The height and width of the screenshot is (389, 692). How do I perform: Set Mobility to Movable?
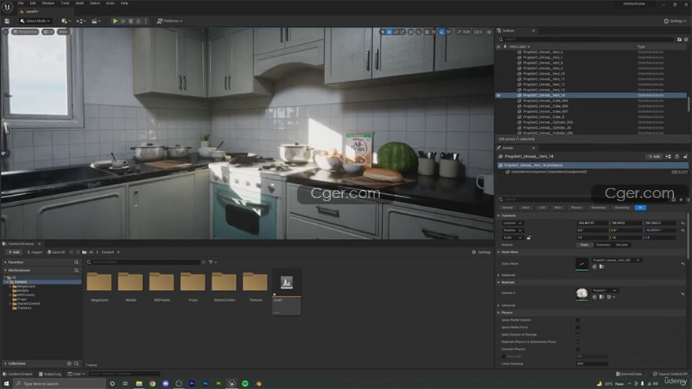click(622, 244)
